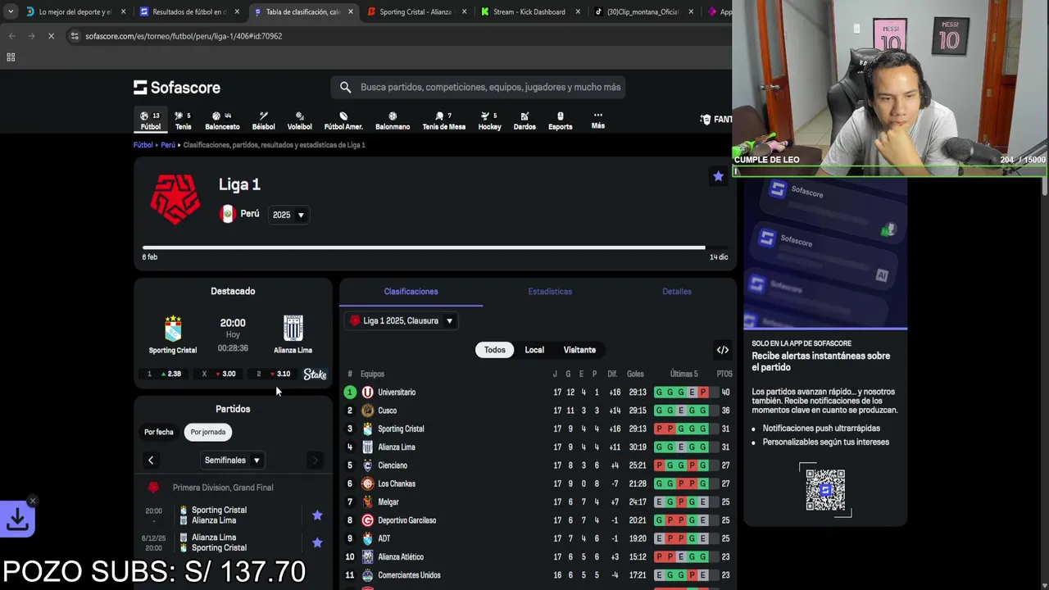The height and width of the screenshot is (590, 1049).
Task: Click the Alianza Atlético row
Action: click(538, 557)
